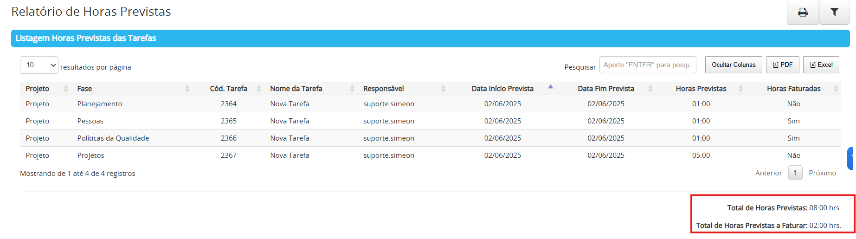Open the filter funnel icon button
The height and width of the screenshot is (239, 856).
[x=834, y=13]
